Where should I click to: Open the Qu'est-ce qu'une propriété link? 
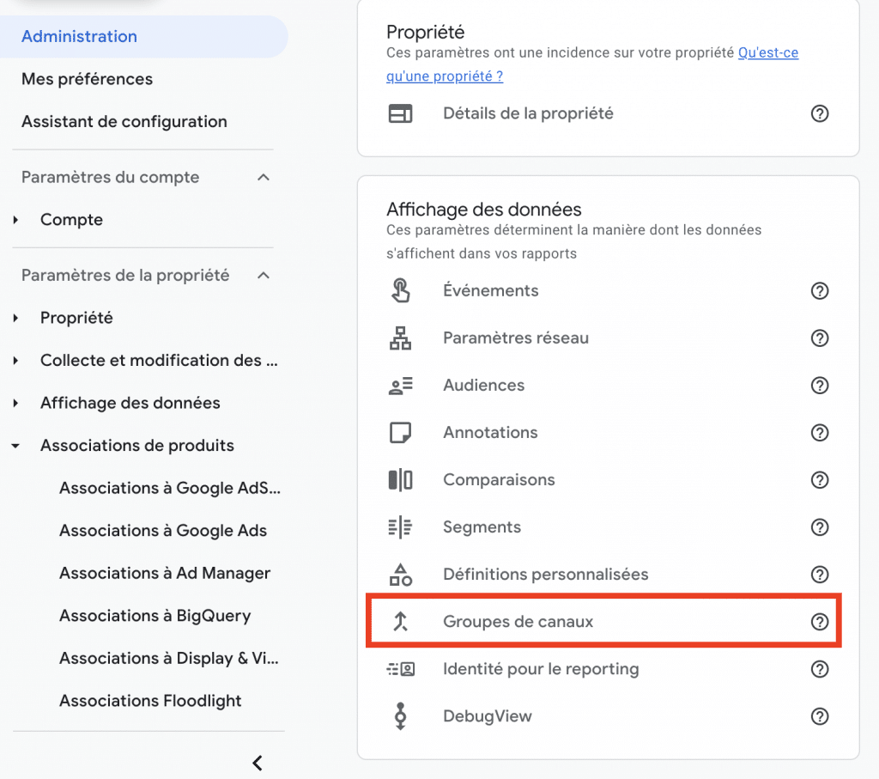point(592,64)
